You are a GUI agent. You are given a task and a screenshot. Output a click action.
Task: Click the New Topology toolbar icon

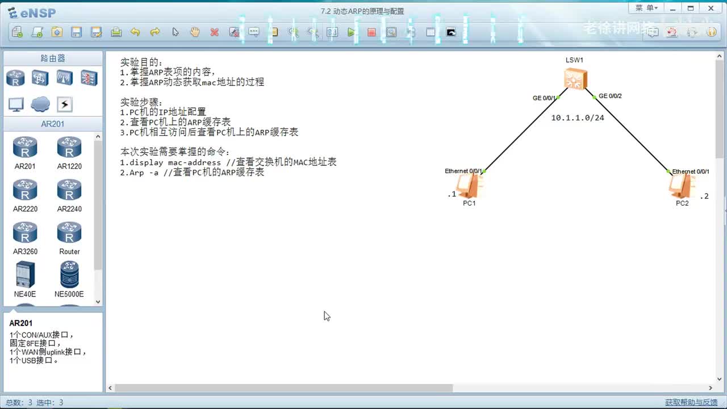tap(18, 32)
